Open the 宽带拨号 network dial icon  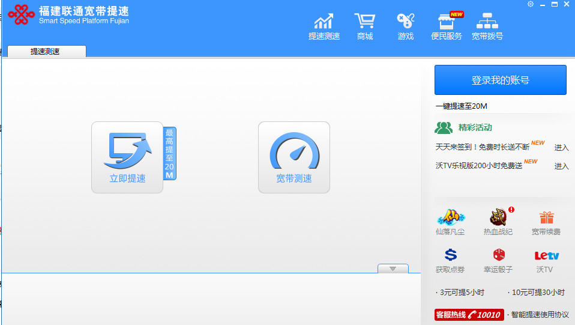click(487, 26)
